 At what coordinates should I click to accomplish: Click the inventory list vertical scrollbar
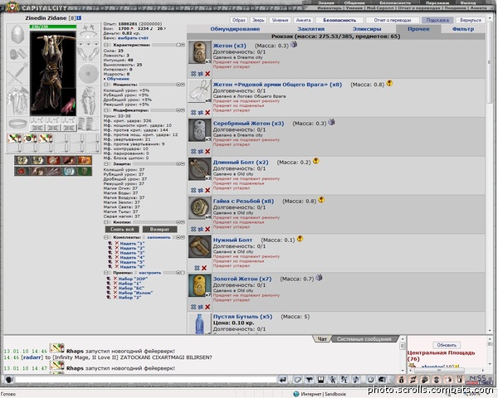coord(490,177)
